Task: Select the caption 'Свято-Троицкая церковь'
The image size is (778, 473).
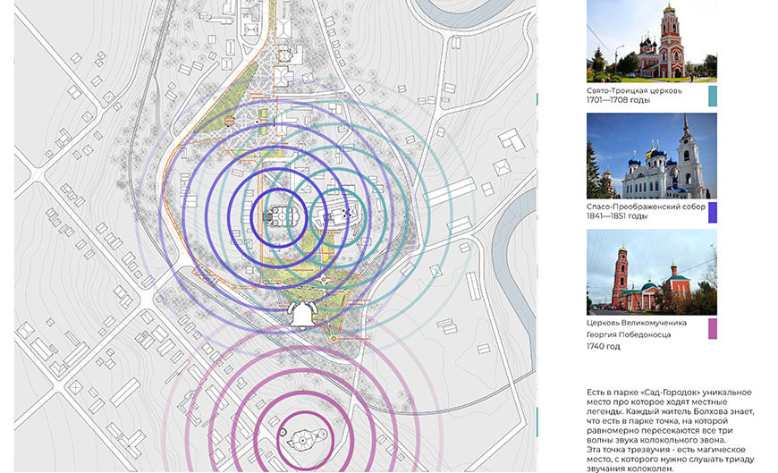Action: (x=634, y=91)
